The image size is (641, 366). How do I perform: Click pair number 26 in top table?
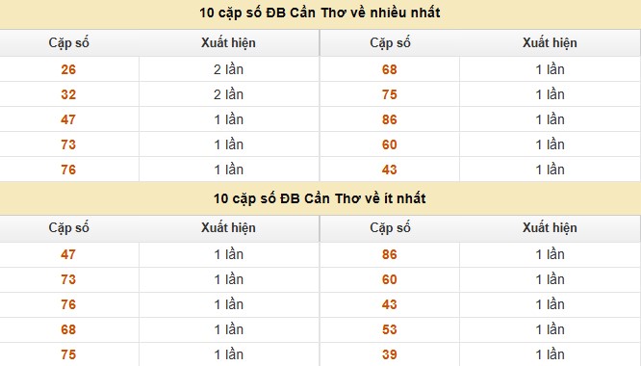coord(68,69)
